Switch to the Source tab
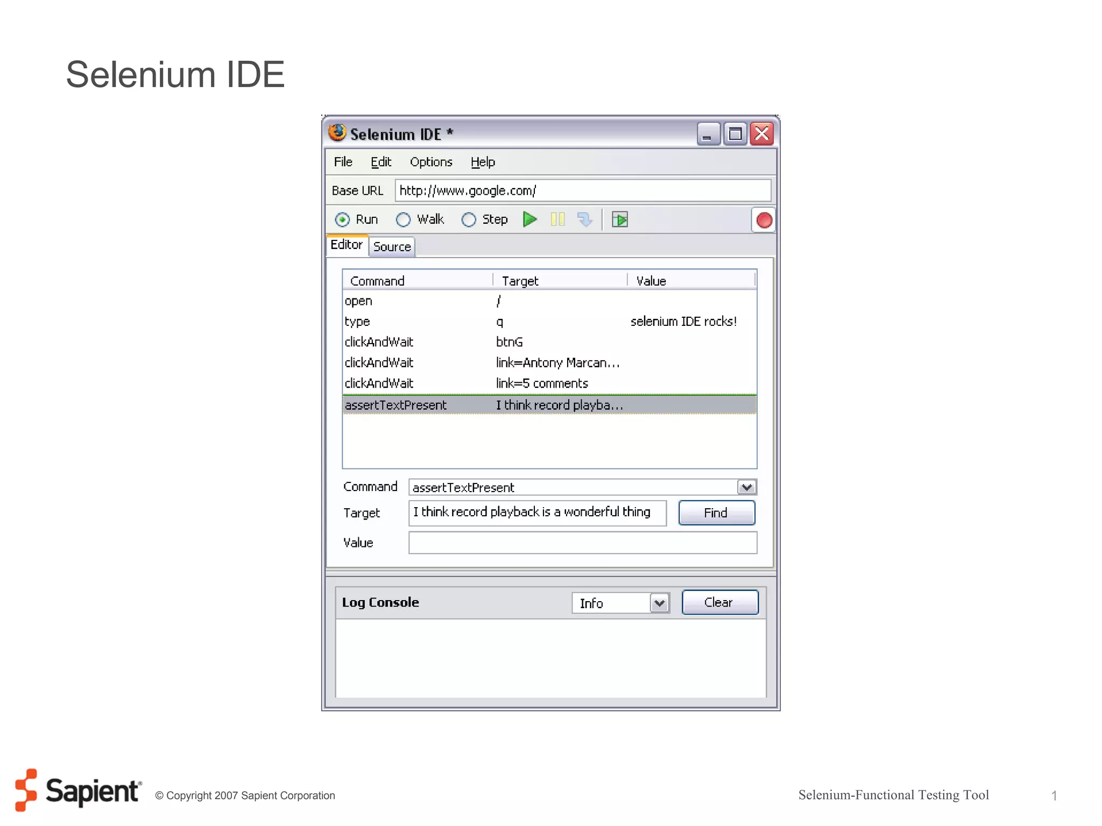The height and width of the screenshot is (826, 1102). (392, 247)
